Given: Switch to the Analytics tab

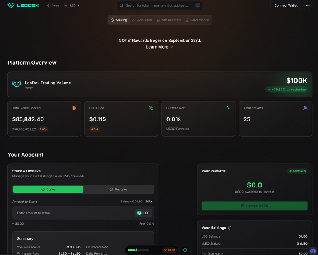Looking at the screenshot, I should [x=142, y=20].
